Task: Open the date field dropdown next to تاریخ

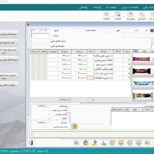Action: click(48, 30)
